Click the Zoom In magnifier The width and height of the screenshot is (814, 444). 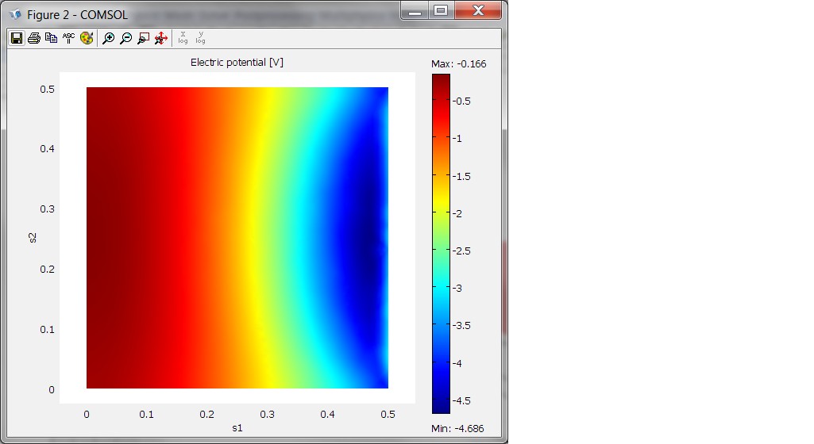[108, 38]
